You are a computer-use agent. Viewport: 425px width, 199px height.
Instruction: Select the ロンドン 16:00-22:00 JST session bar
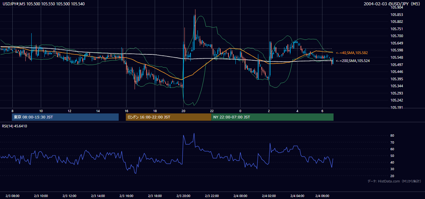[x=168, y=117]
